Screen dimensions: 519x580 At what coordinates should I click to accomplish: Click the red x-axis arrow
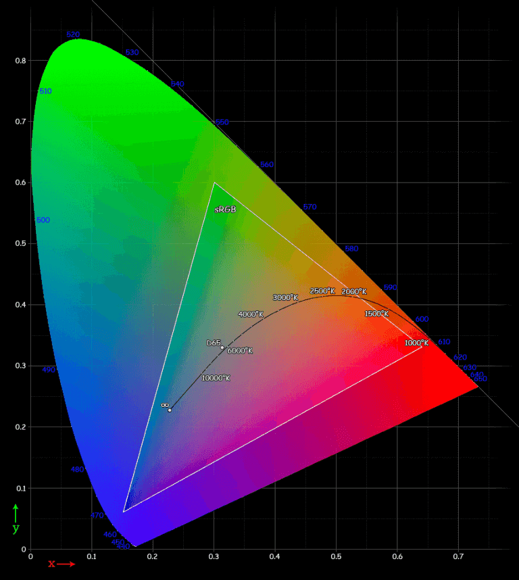tap(66, 564)
